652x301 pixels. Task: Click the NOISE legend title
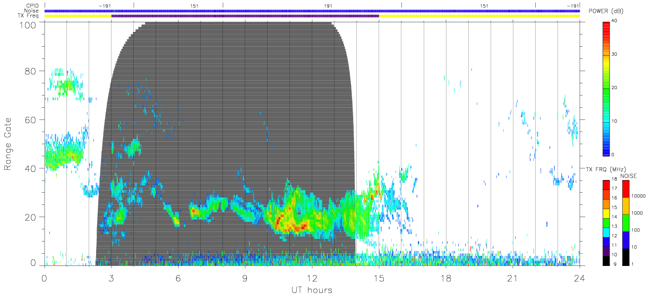[630, 176]
